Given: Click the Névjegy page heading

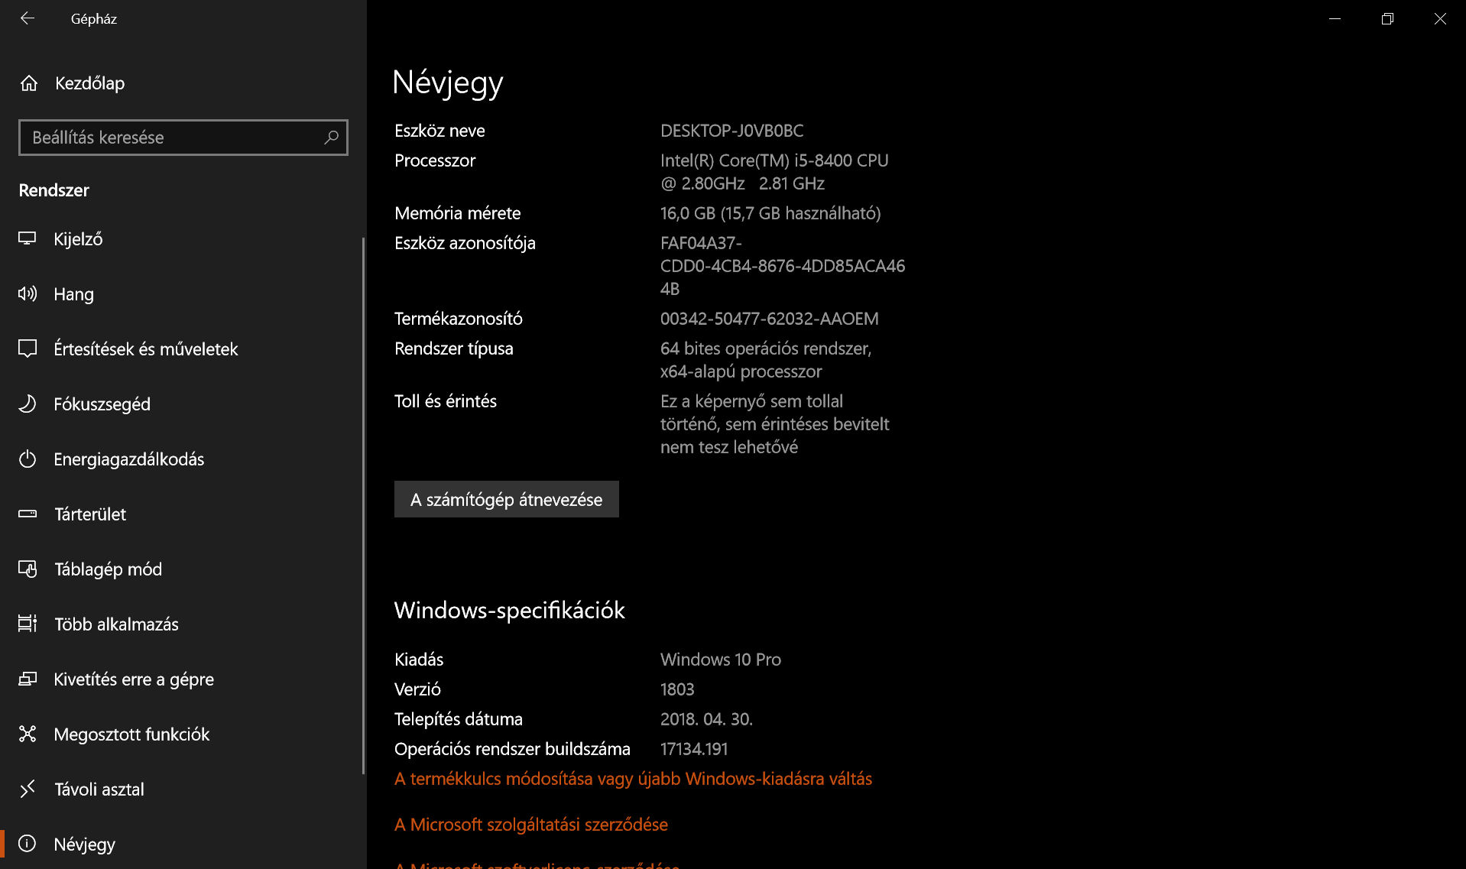Looking at the screenshot, I should [x=448, y=83].
